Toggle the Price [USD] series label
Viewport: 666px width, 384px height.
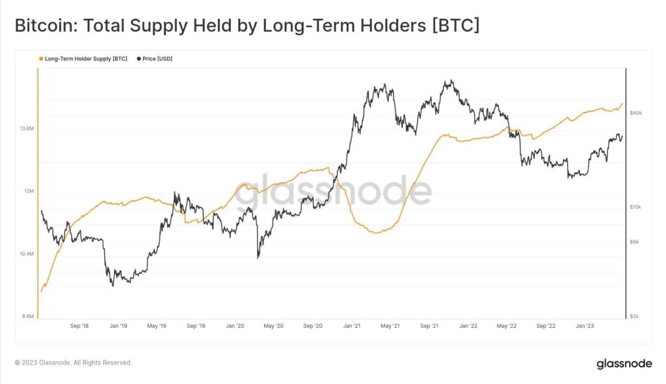157,59
